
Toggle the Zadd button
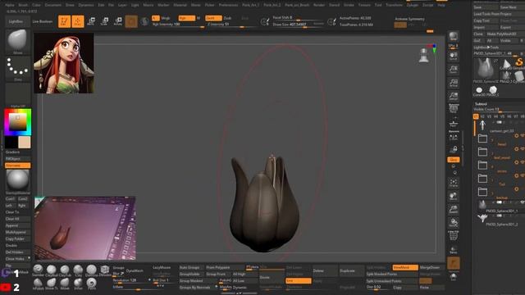(213, 18)
